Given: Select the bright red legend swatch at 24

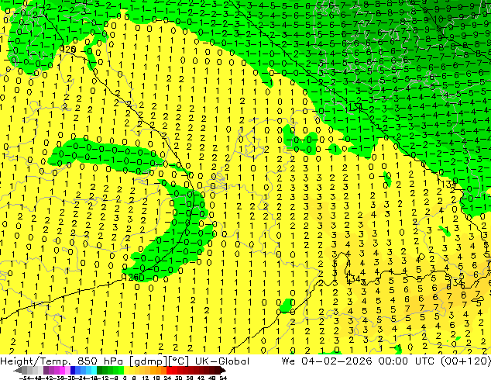Looking at the screenshot, I should (x=169, y=370).
